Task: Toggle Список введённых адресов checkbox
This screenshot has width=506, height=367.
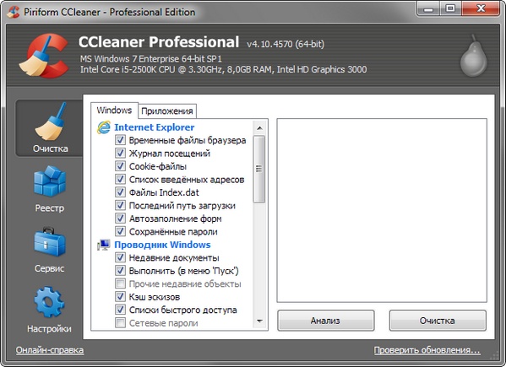Action: coord(120,179)
